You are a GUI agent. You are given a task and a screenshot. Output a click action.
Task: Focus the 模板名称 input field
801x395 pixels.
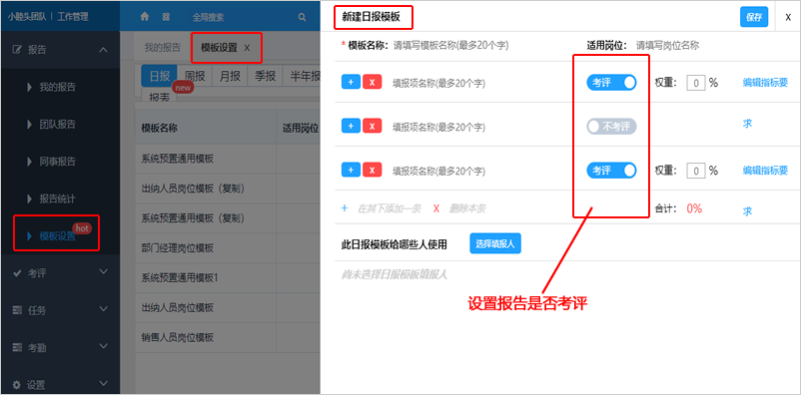coord(451,46)
